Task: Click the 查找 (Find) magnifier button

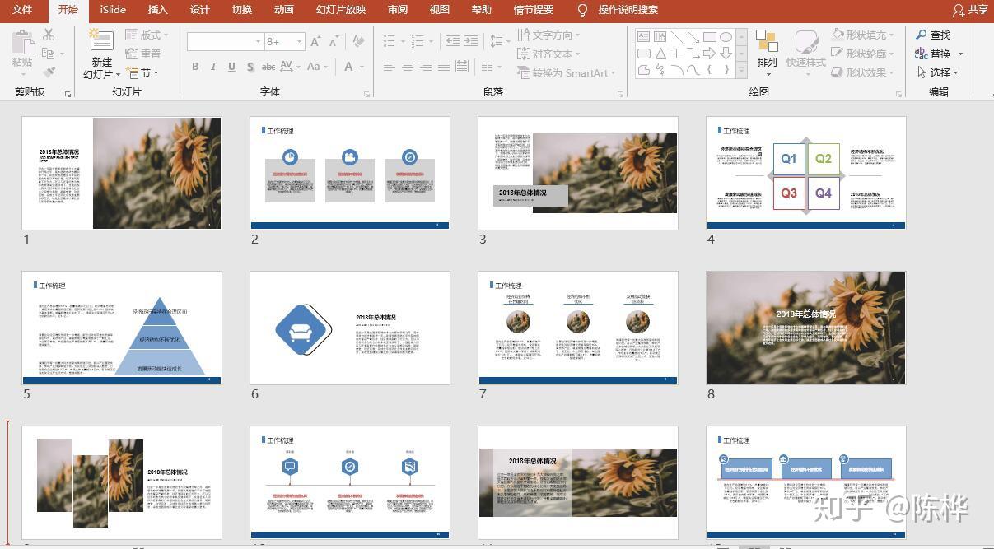Action: pyautogui.click(x=933, y=35)
